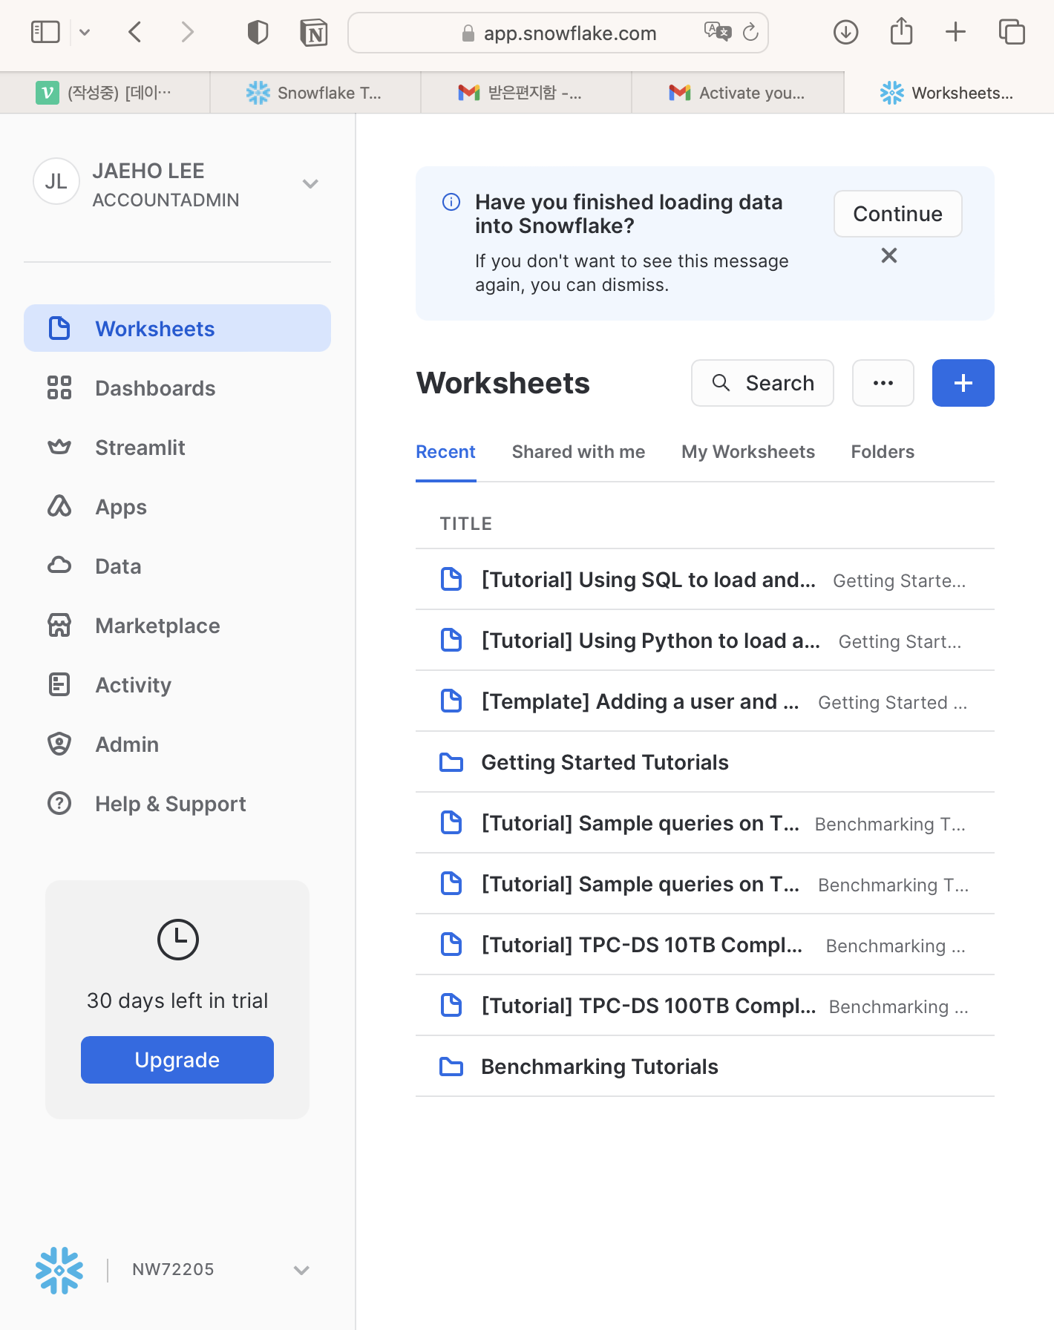
Task: Click the Upgrade trial button
Action: [x=177, y=1060]
